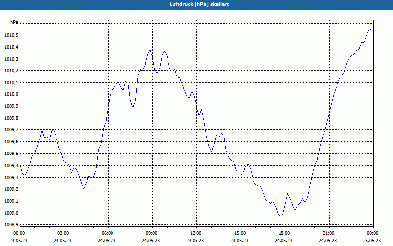This screenshot has width=393, height=246.
Task: Click the curve endpoint at top right
Action: (371, 30)
